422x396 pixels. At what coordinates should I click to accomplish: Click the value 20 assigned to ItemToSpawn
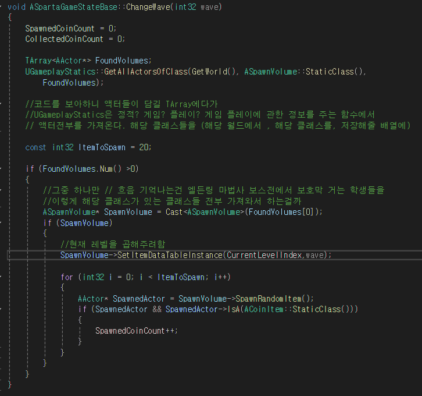(144, 147)
